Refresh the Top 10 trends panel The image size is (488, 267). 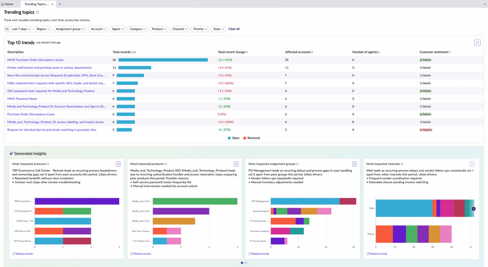click(477, 42)
